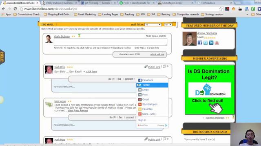Click like on first Mark Ross post
The width and height of the screenshot is (261, 146).
click(110, 79)
